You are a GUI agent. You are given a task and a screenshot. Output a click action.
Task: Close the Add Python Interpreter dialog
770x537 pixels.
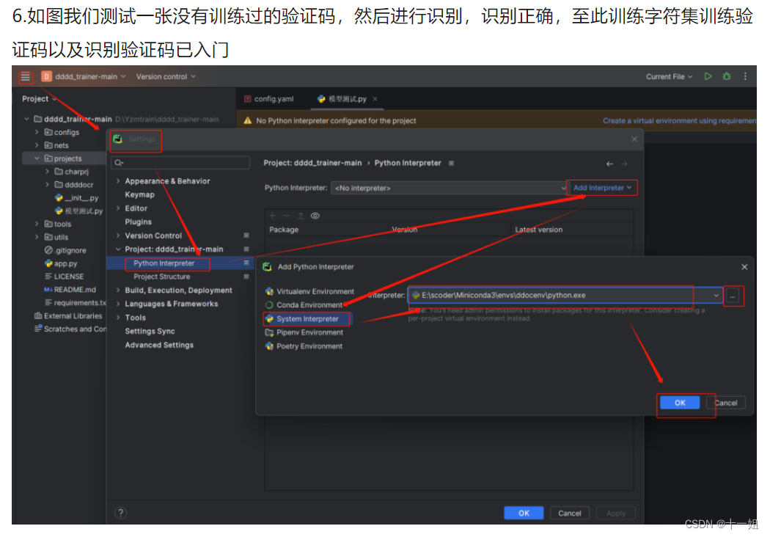pos(744,267)
